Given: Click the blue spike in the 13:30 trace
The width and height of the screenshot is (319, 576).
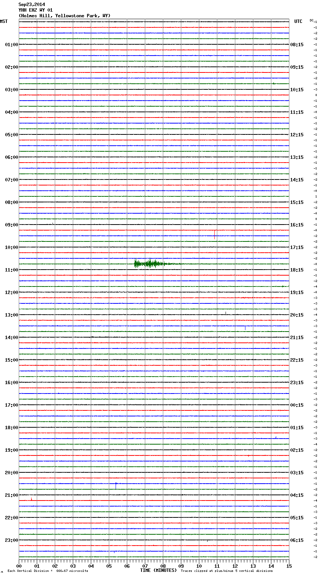Looking at the screenshot, I should tap(245, 327).
